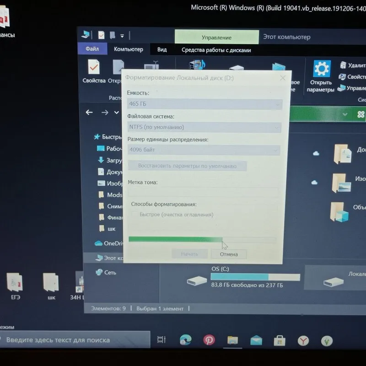Click the OS (C:) usage bar
This screenshot has height=366, width=366.
(255, 277)
